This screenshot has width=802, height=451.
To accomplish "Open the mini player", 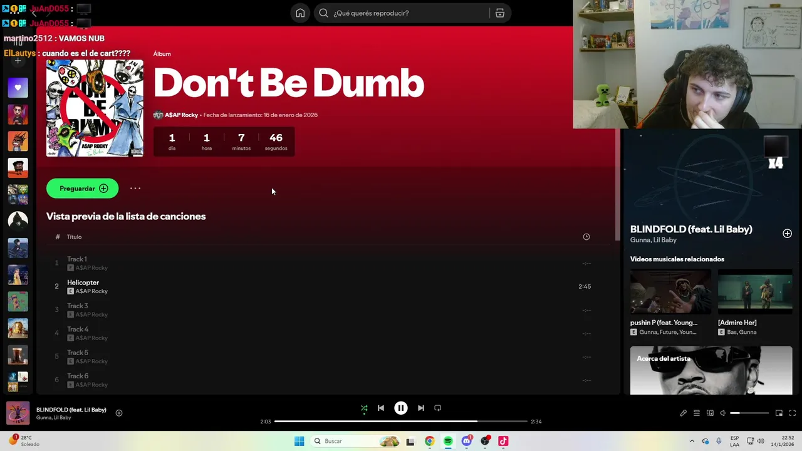I will point(779,413).
